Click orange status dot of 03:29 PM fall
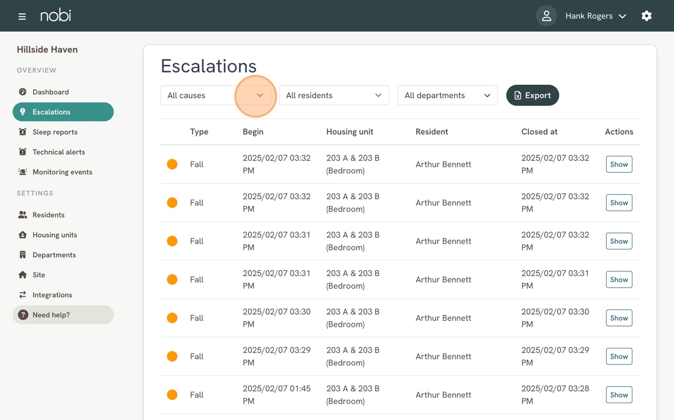The image size is (674, 420). pyautogui.click(x=172, y=356)
